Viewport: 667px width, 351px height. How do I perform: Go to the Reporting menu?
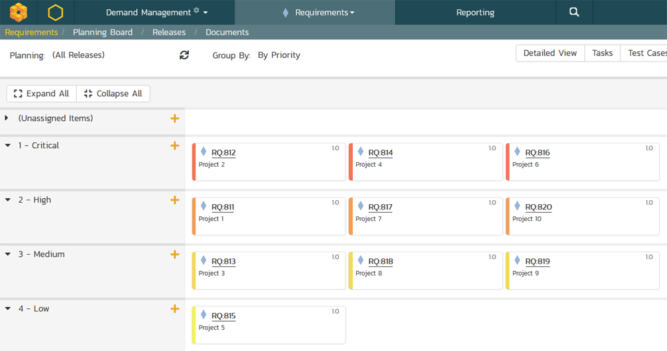[475, 12]
